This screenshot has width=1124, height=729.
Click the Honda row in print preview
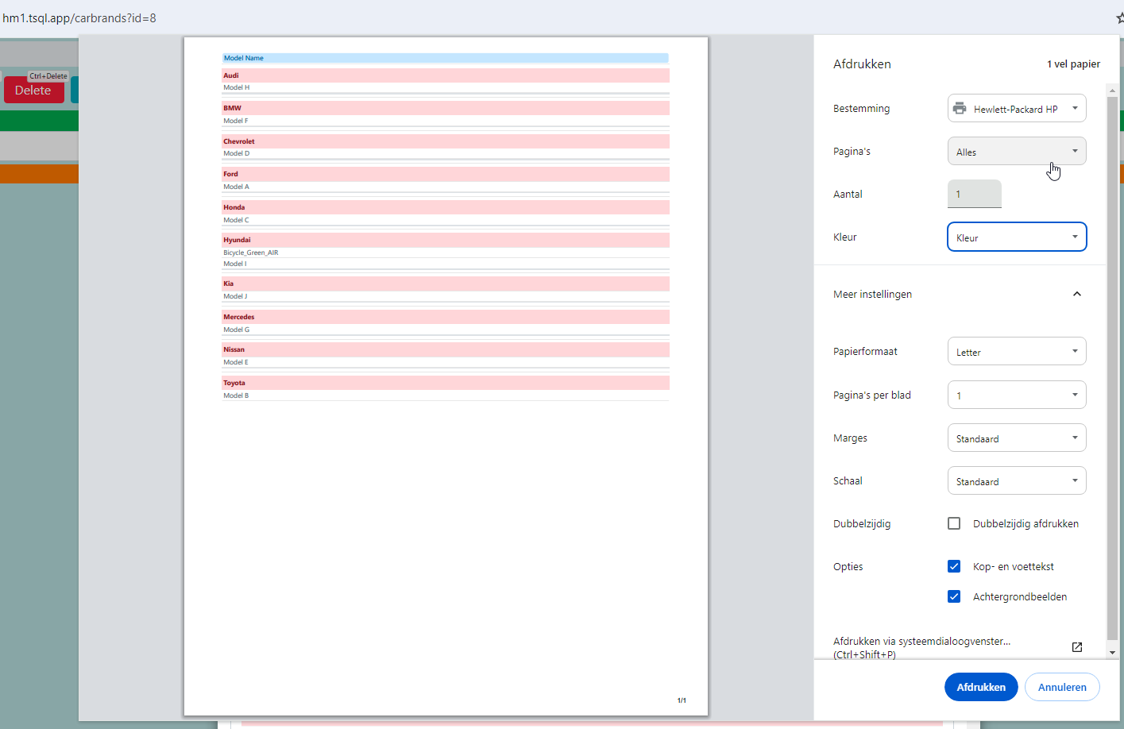tap(446, 207)
